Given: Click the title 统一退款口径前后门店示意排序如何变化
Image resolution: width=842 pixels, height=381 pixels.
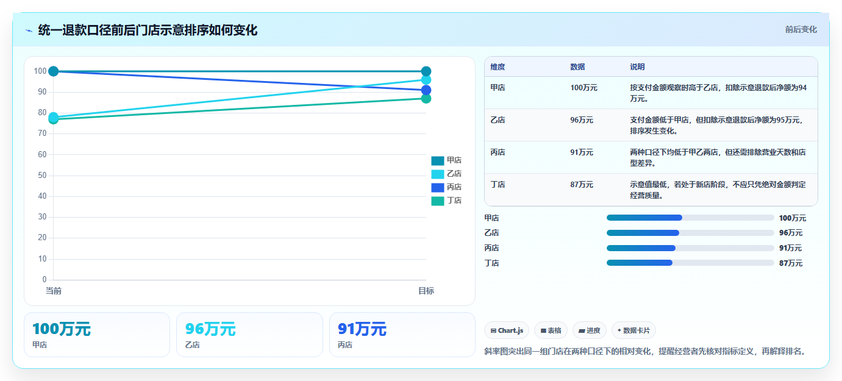Looking at the screenshot, I should pyautogui.click(x=148, y=30).
